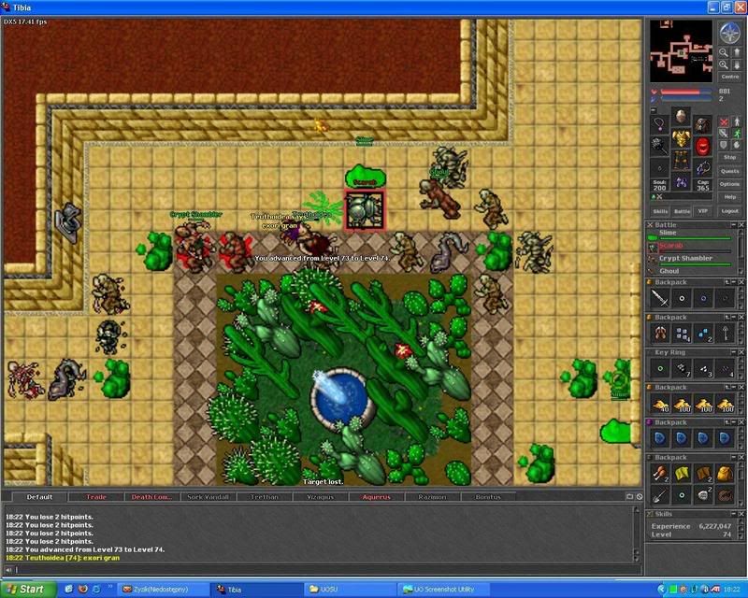Minimize the Skills panel

click(x=734, y=514)
